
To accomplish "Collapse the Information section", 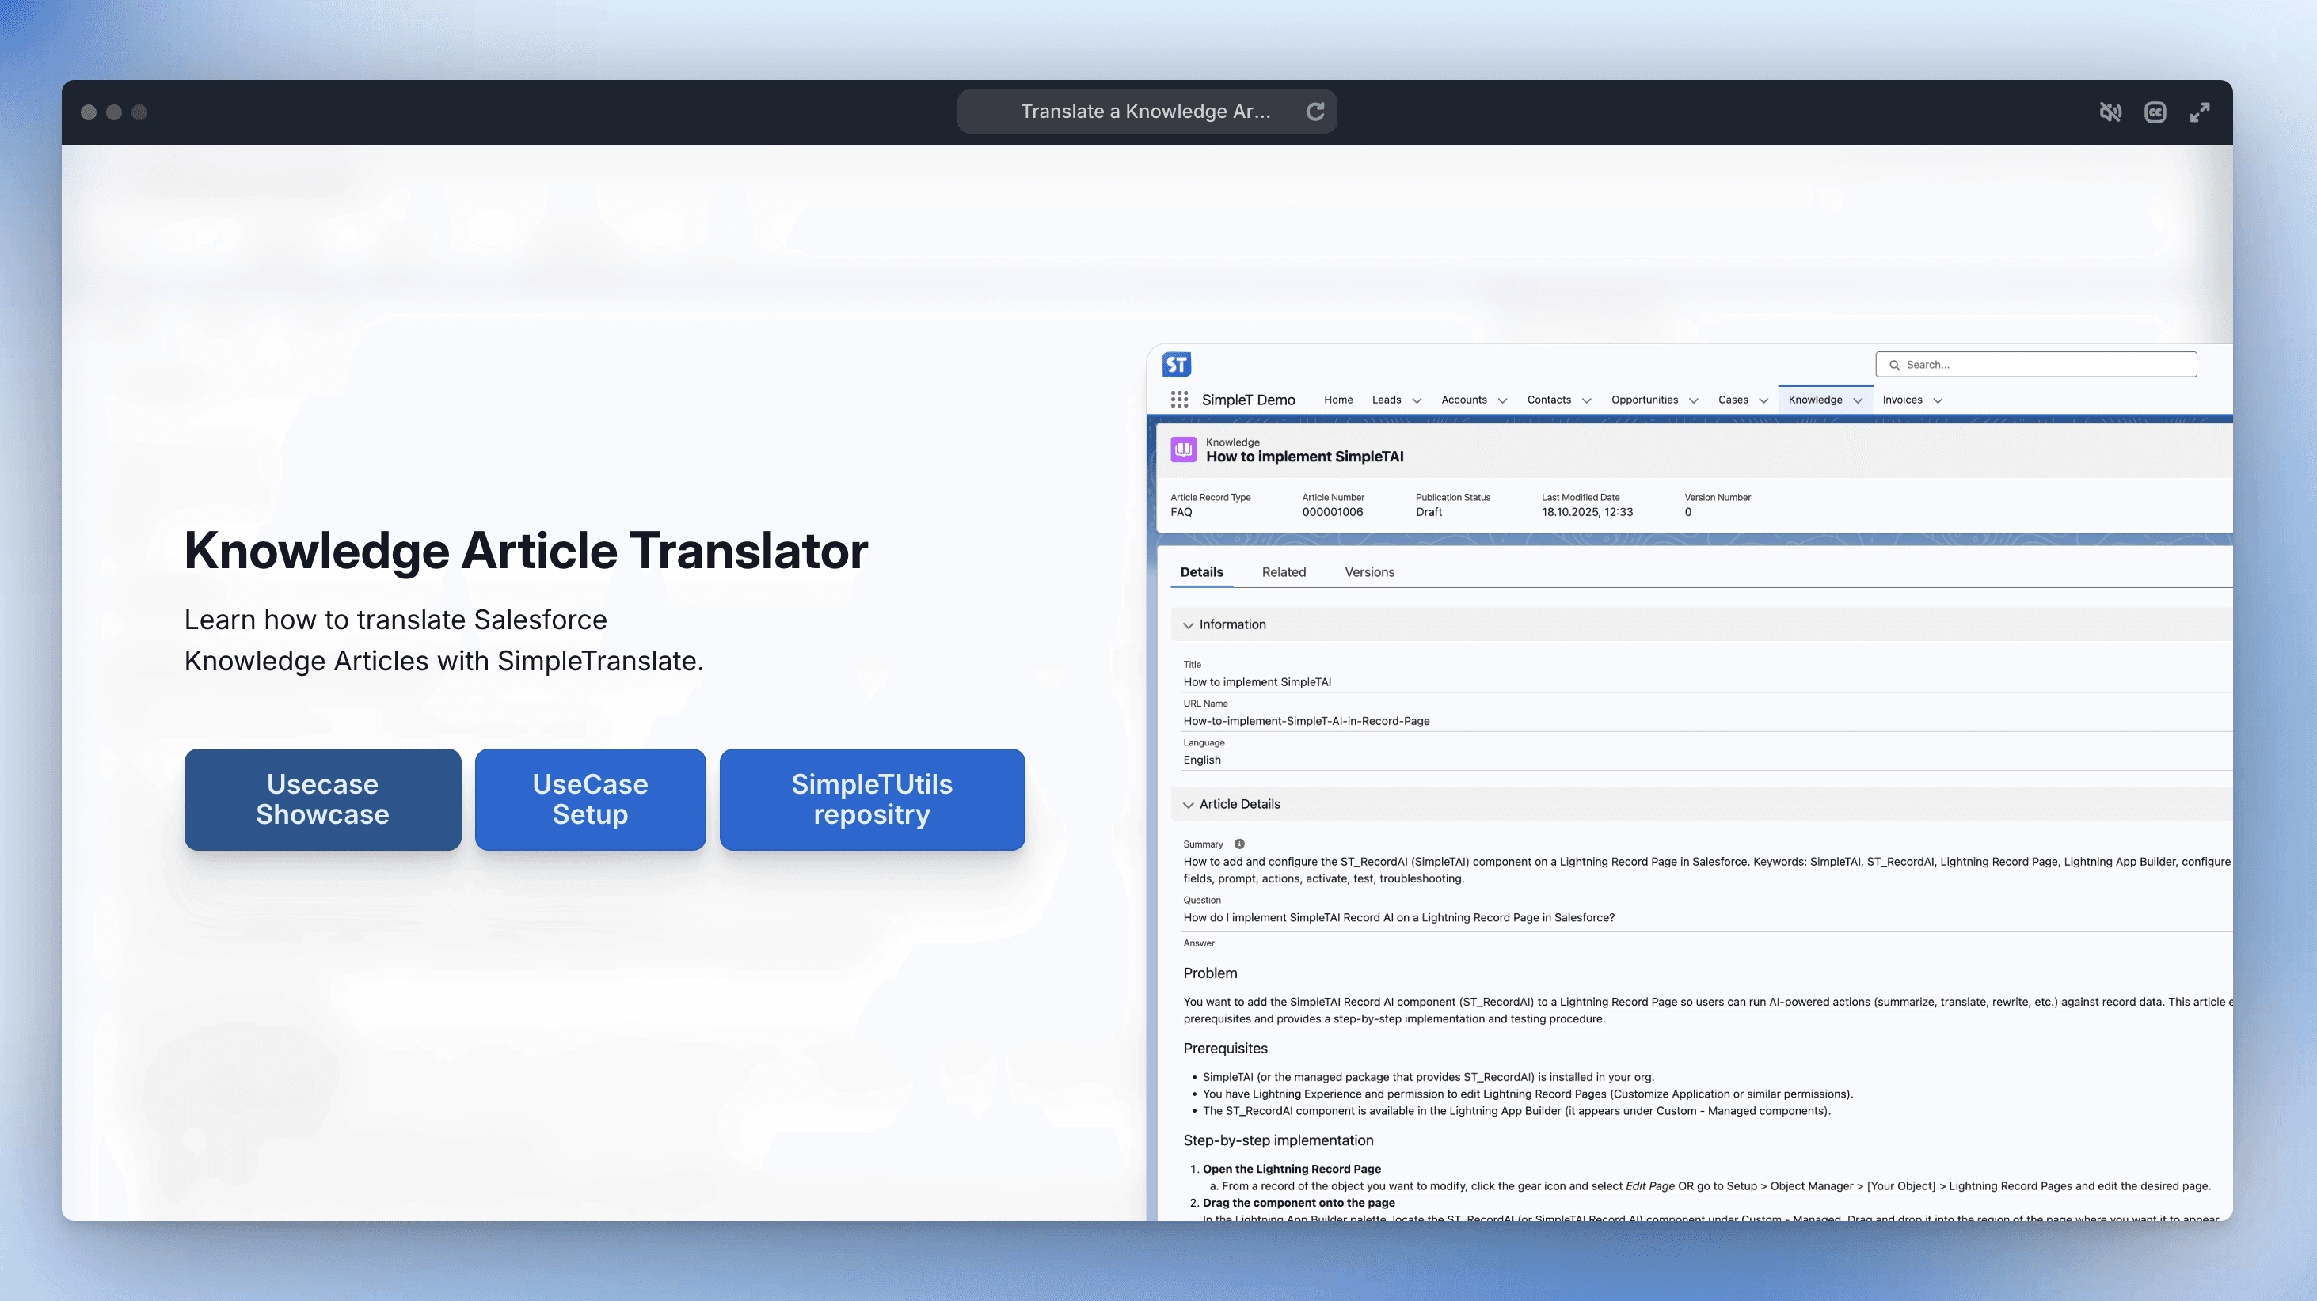I will pyautogui.click(x=1188, y=625).
